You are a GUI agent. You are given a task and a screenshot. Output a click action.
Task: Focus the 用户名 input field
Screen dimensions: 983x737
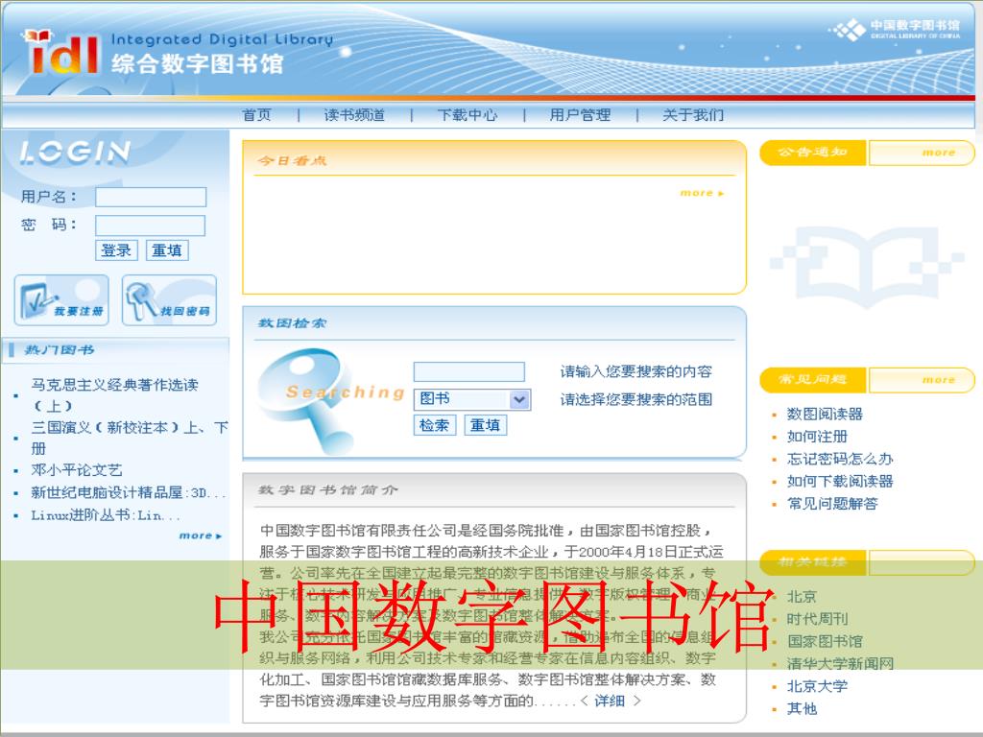tap(151, 197)
